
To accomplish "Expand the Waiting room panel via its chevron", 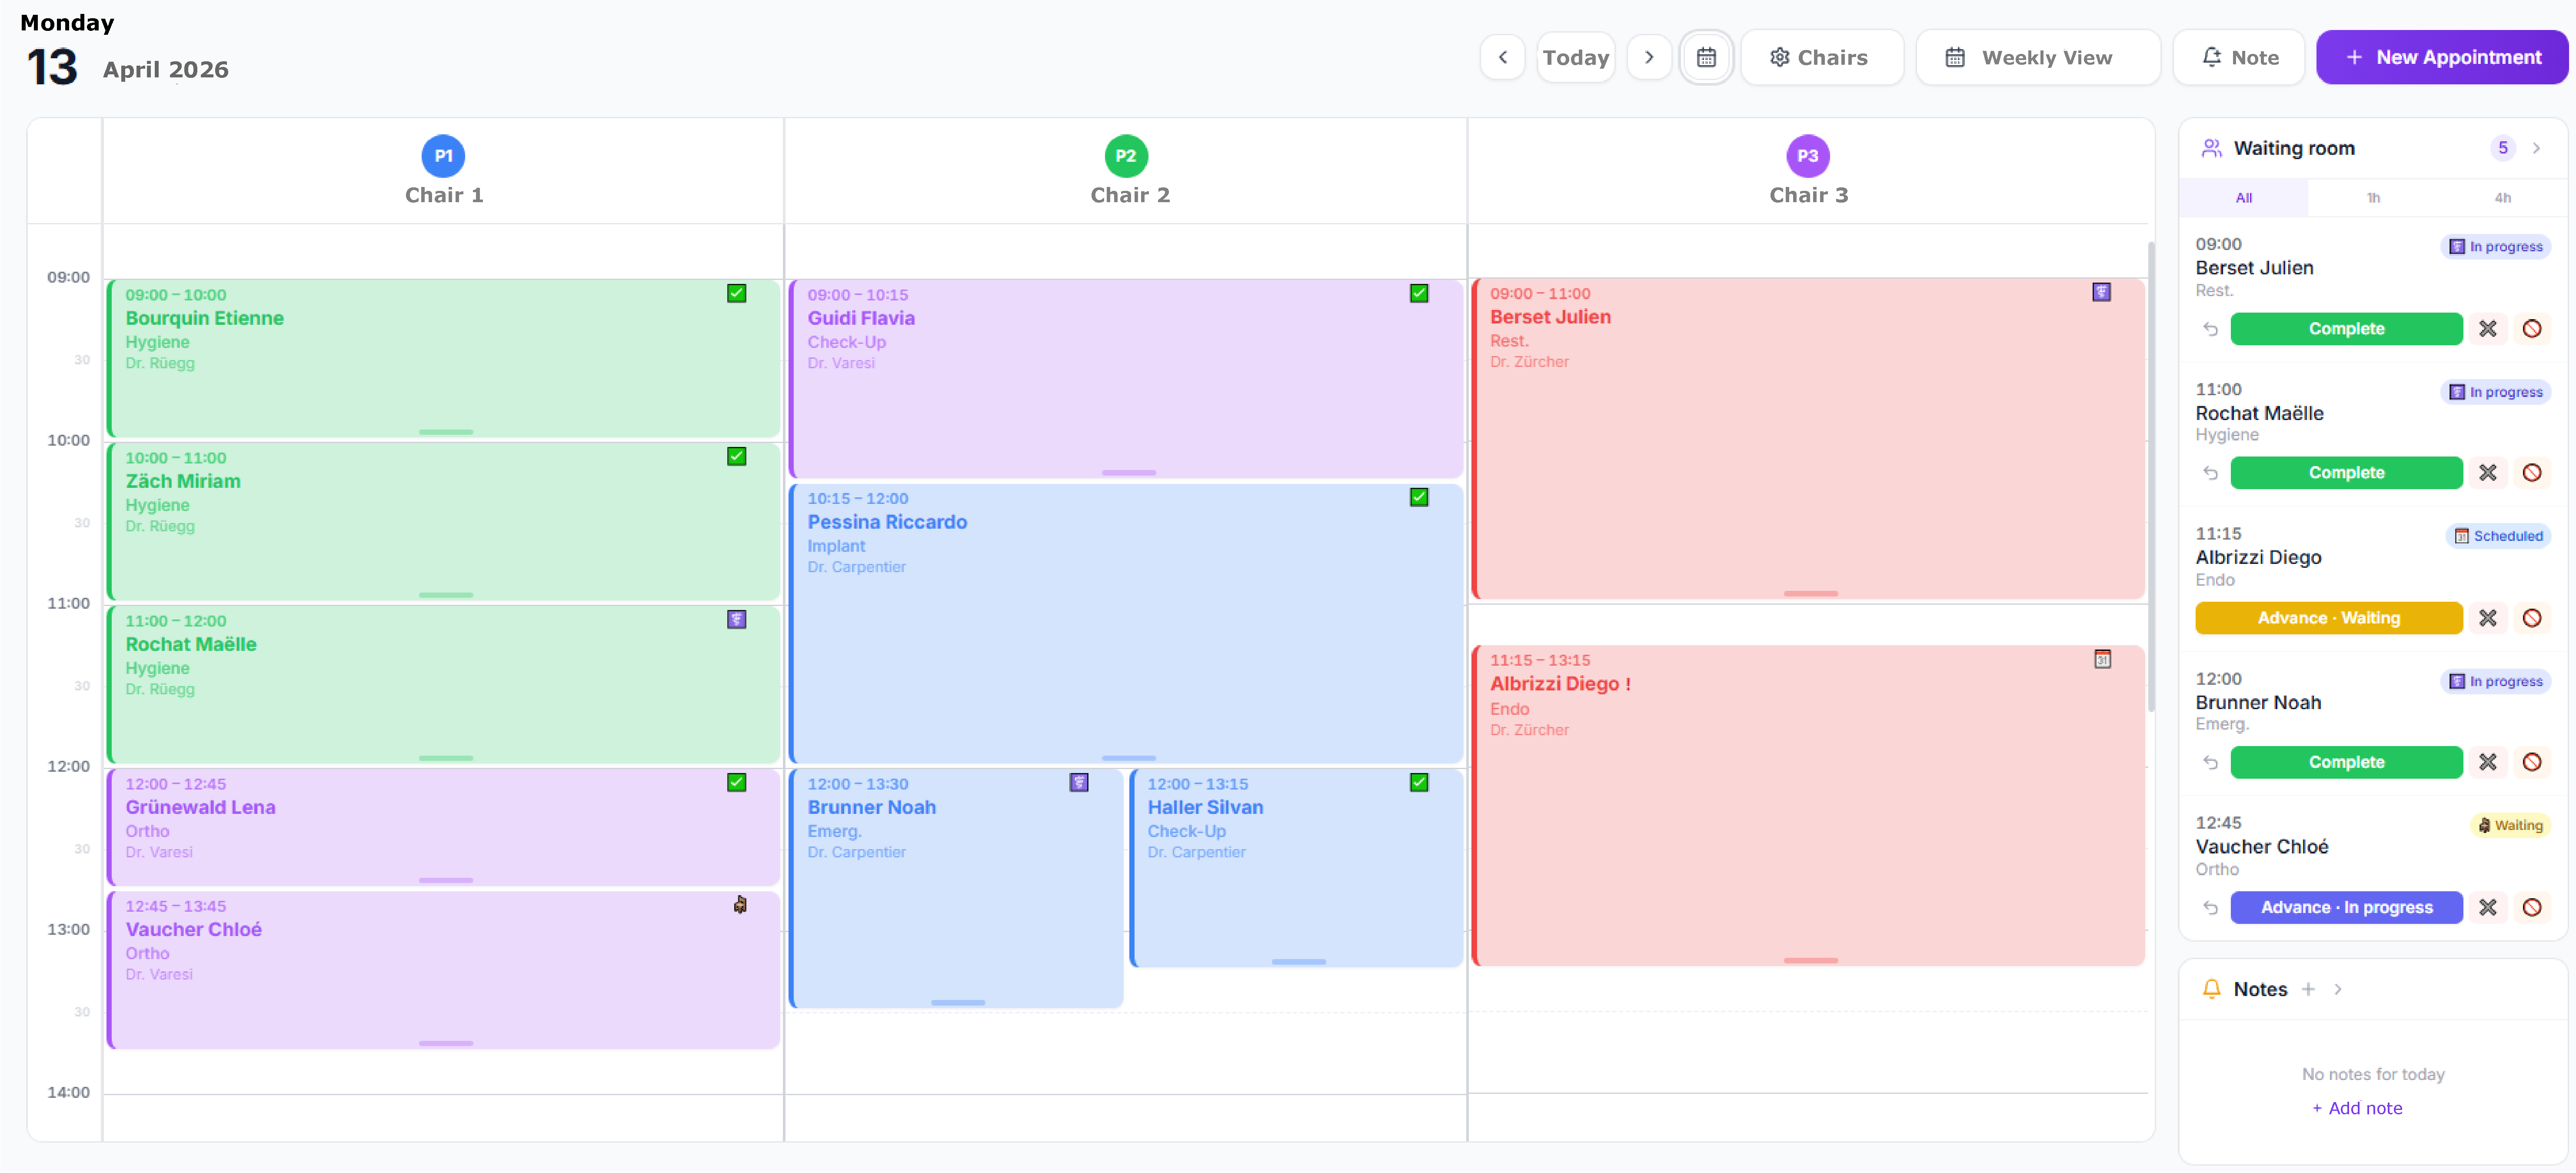I will pos(2537,147).
